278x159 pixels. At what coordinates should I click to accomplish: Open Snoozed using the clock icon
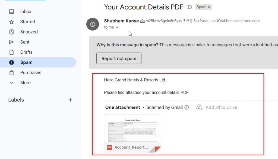coord(11,32)
